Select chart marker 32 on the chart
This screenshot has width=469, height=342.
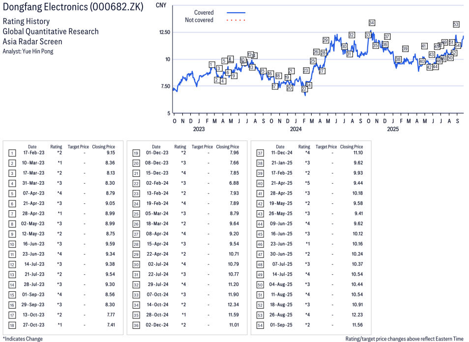pos(352,35)
